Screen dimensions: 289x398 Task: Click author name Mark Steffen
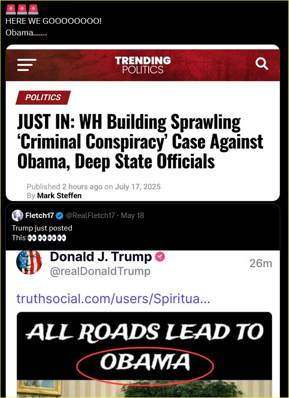pyautogui.click(x=59, y=196)
